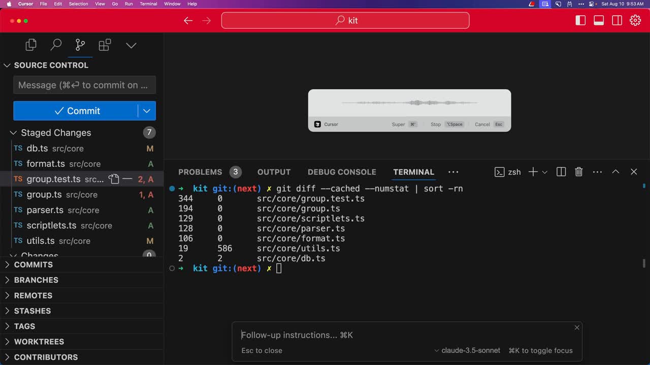
Task: Split the terminal panel
Action: click(561, 172)
